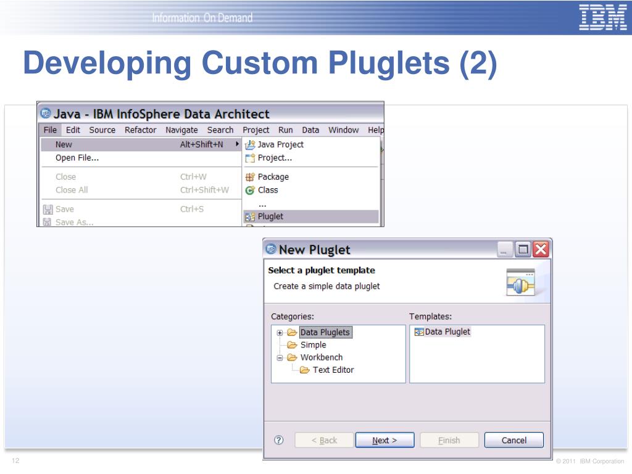Maximize the New Pluglet dialog
Viewport: 632px width, 474px height.
pyautogui.click(x=523, y=249)
